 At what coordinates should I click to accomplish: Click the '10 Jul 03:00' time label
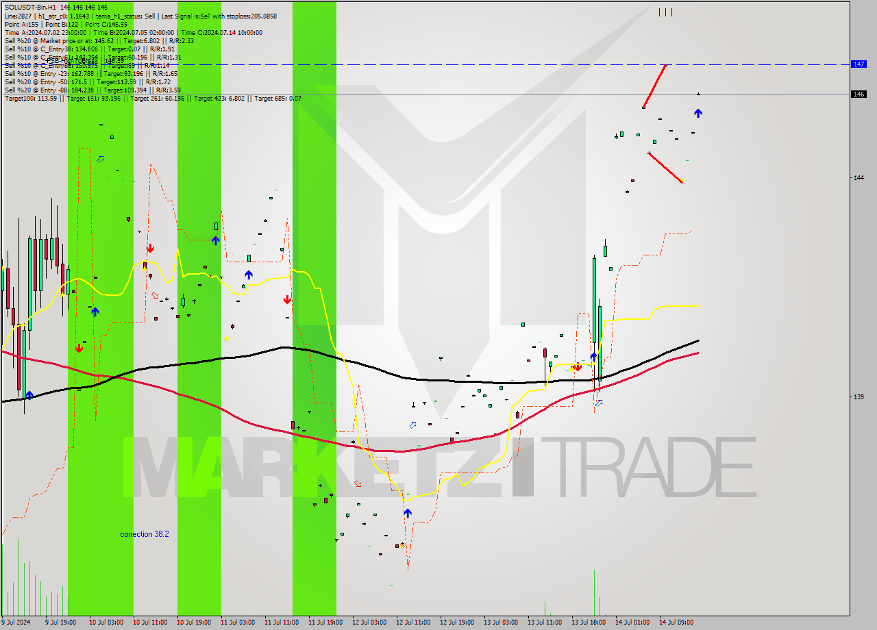pyautogui.click(x=106, y=622)
